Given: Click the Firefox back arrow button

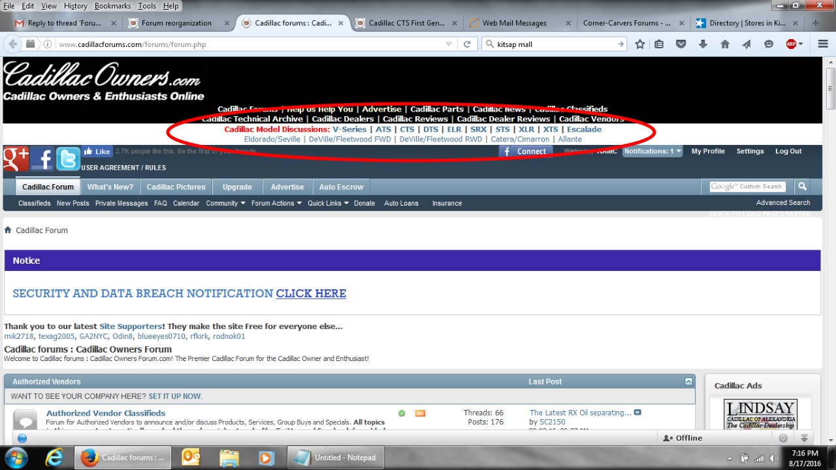Looking at the screenshot, I should 13,44.
